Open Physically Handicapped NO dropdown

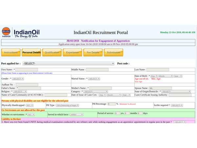tap(30, 105)
